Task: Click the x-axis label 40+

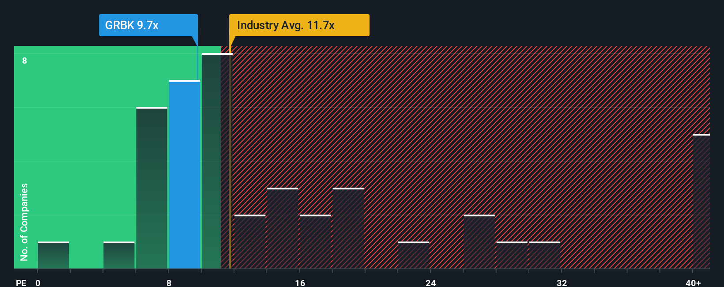Action: click(693, 283)
